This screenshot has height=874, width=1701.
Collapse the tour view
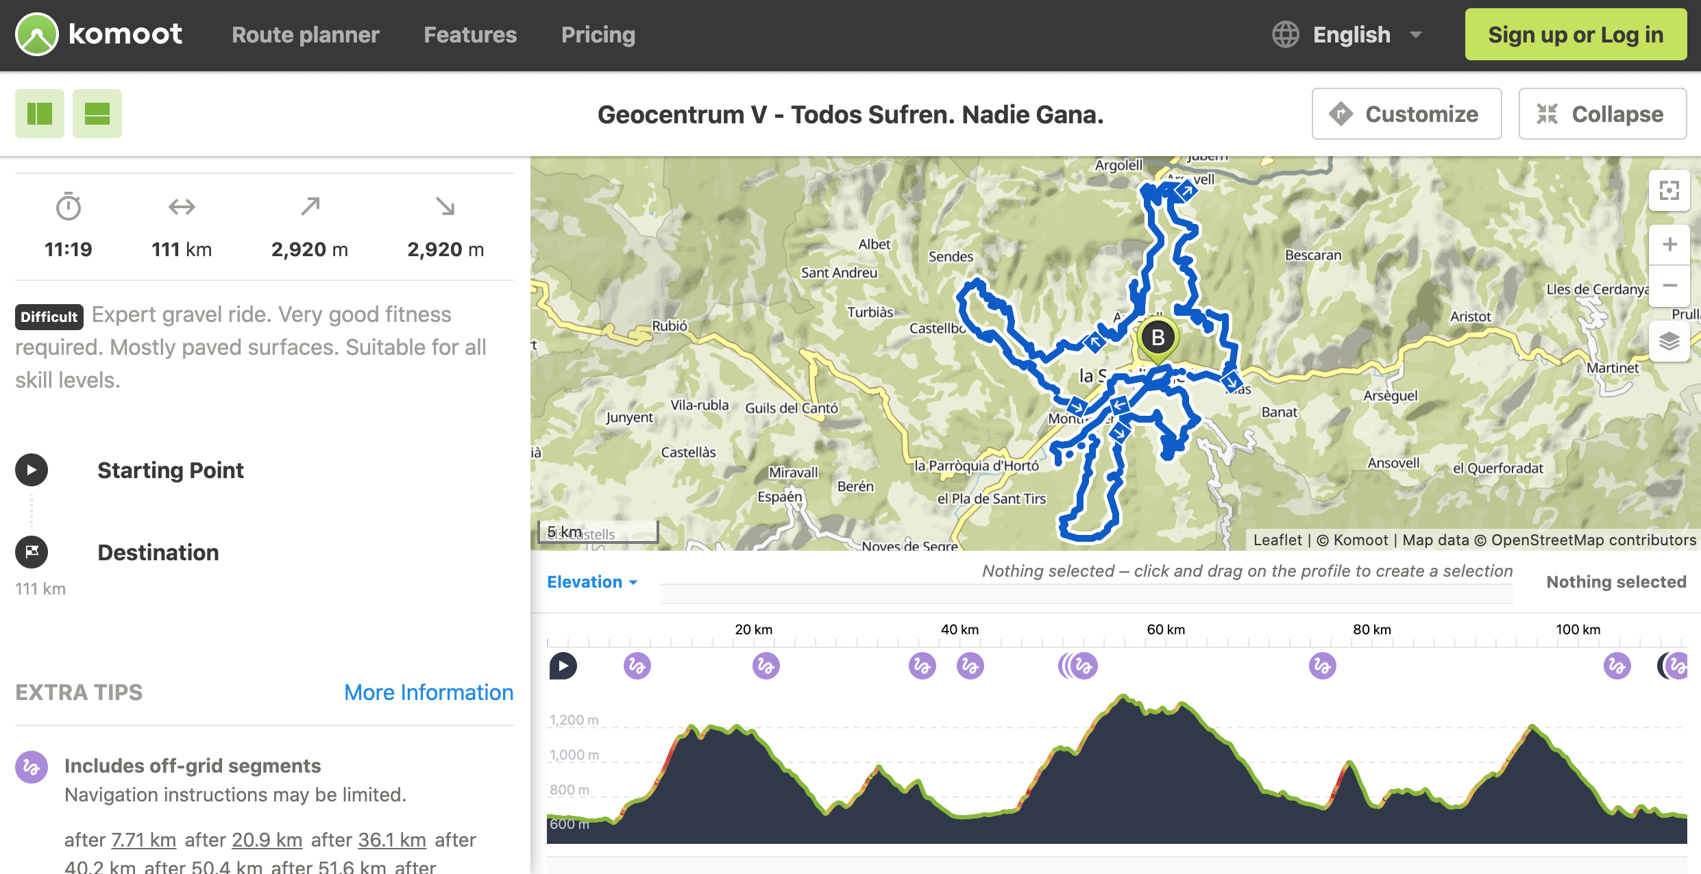click(x=1602, y=114)
